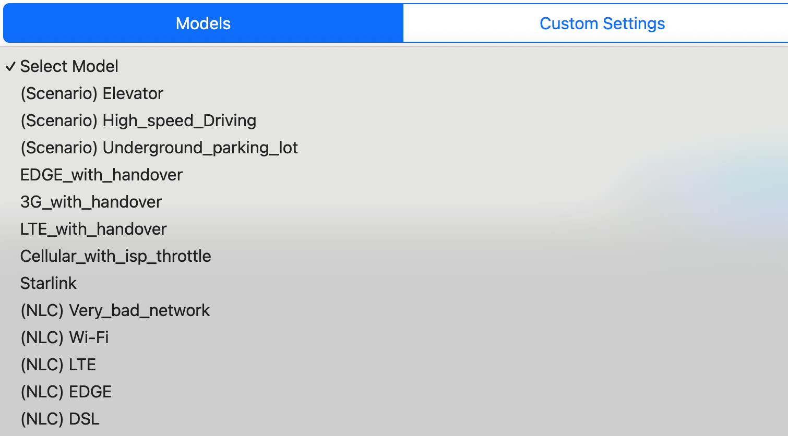Choose the EDGE_with_handover model
This screenshot has height=436, width=788.
[394, 175]
